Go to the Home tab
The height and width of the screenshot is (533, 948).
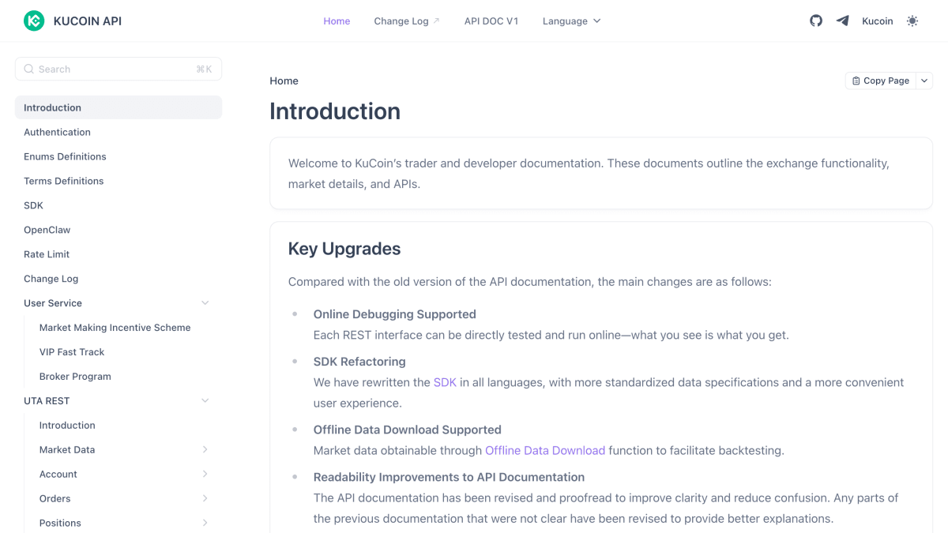point(337,21)
